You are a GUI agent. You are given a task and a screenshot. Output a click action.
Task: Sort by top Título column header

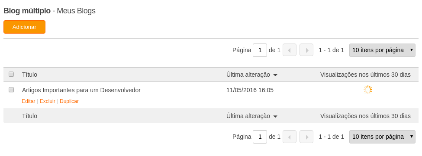(x=29, y=75)
